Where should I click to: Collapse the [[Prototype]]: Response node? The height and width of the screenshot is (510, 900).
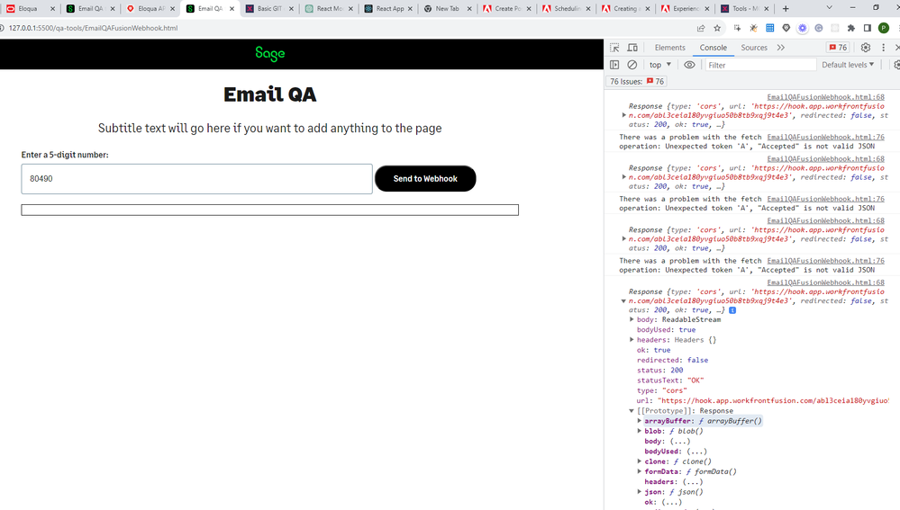pyautogui.click(x=632, y=411)
